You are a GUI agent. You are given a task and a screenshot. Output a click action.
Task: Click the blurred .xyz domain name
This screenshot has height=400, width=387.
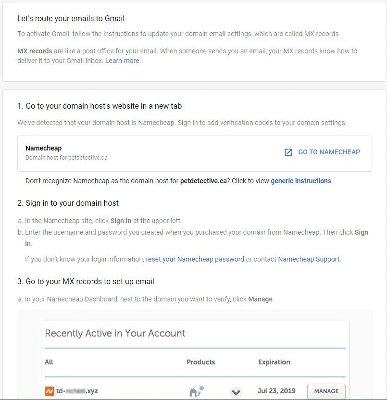pos(76,391)
